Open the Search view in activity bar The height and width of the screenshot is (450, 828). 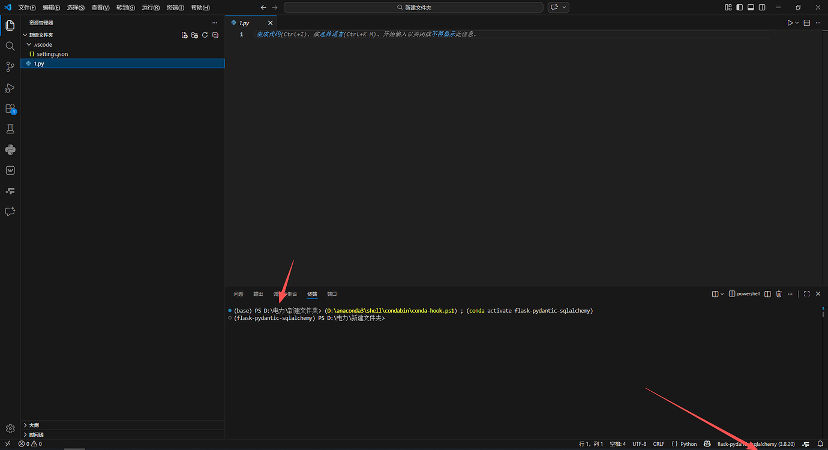click(10, 46)
